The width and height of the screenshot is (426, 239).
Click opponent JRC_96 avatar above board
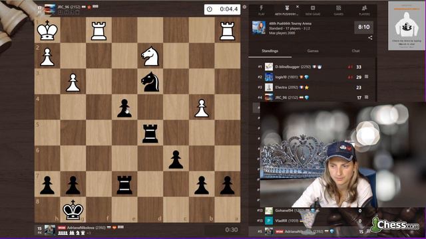click(50, 9)
